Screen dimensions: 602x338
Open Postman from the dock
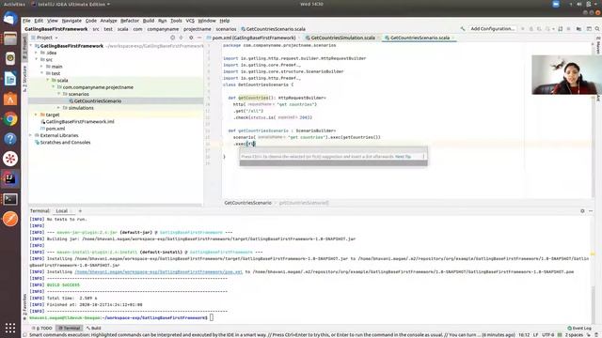pos(10,219)
